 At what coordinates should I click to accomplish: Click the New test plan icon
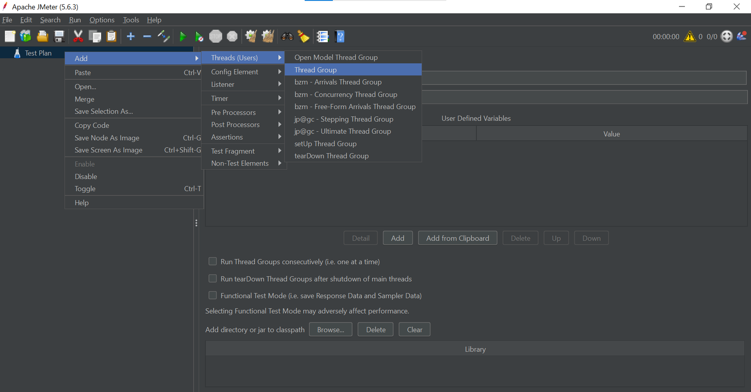pos(10,36)
